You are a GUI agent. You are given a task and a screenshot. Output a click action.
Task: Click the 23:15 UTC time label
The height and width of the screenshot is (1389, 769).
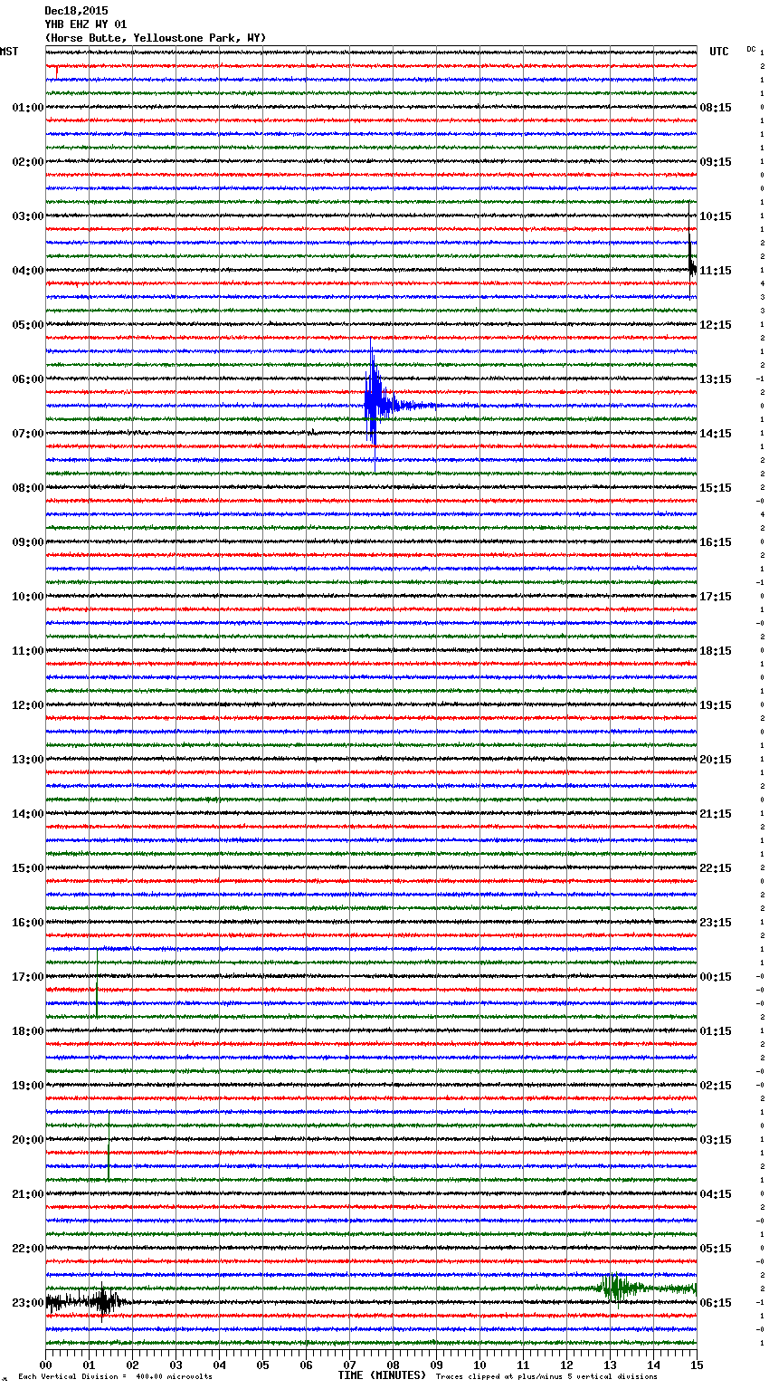click(x=716, y=923)
